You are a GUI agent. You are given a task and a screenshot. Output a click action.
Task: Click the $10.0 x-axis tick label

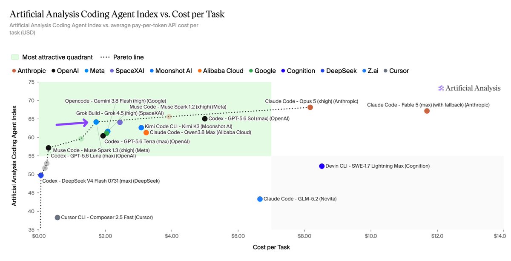371,236
